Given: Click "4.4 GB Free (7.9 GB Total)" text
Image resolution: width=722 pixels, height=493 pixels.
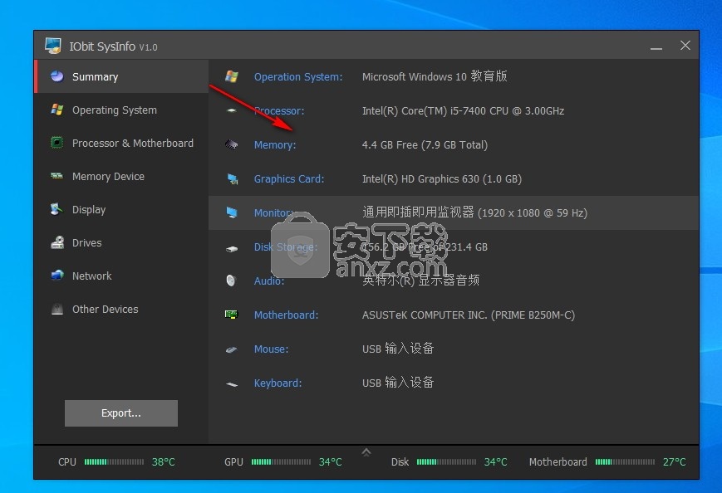Looking at the screenshot, I should 425,145.
